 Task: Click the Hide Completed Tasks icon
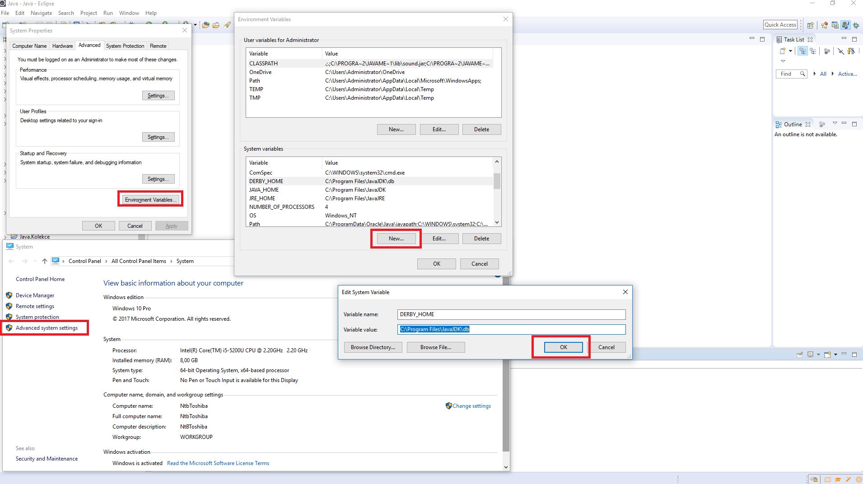tap(841, 51)
